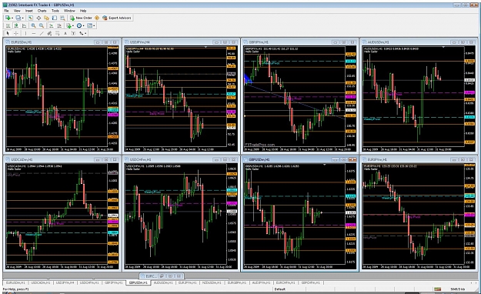This screenshot has width=481, height=294.
Task: Open the New Chart toolbar icon
Action: (x=8, y=18)
